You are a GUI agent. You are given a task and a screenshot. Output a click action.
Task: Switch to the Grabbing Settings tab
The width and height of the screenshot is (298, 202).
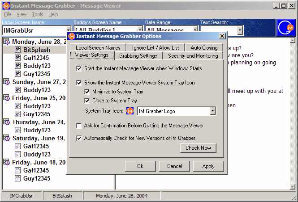point(138,56)
